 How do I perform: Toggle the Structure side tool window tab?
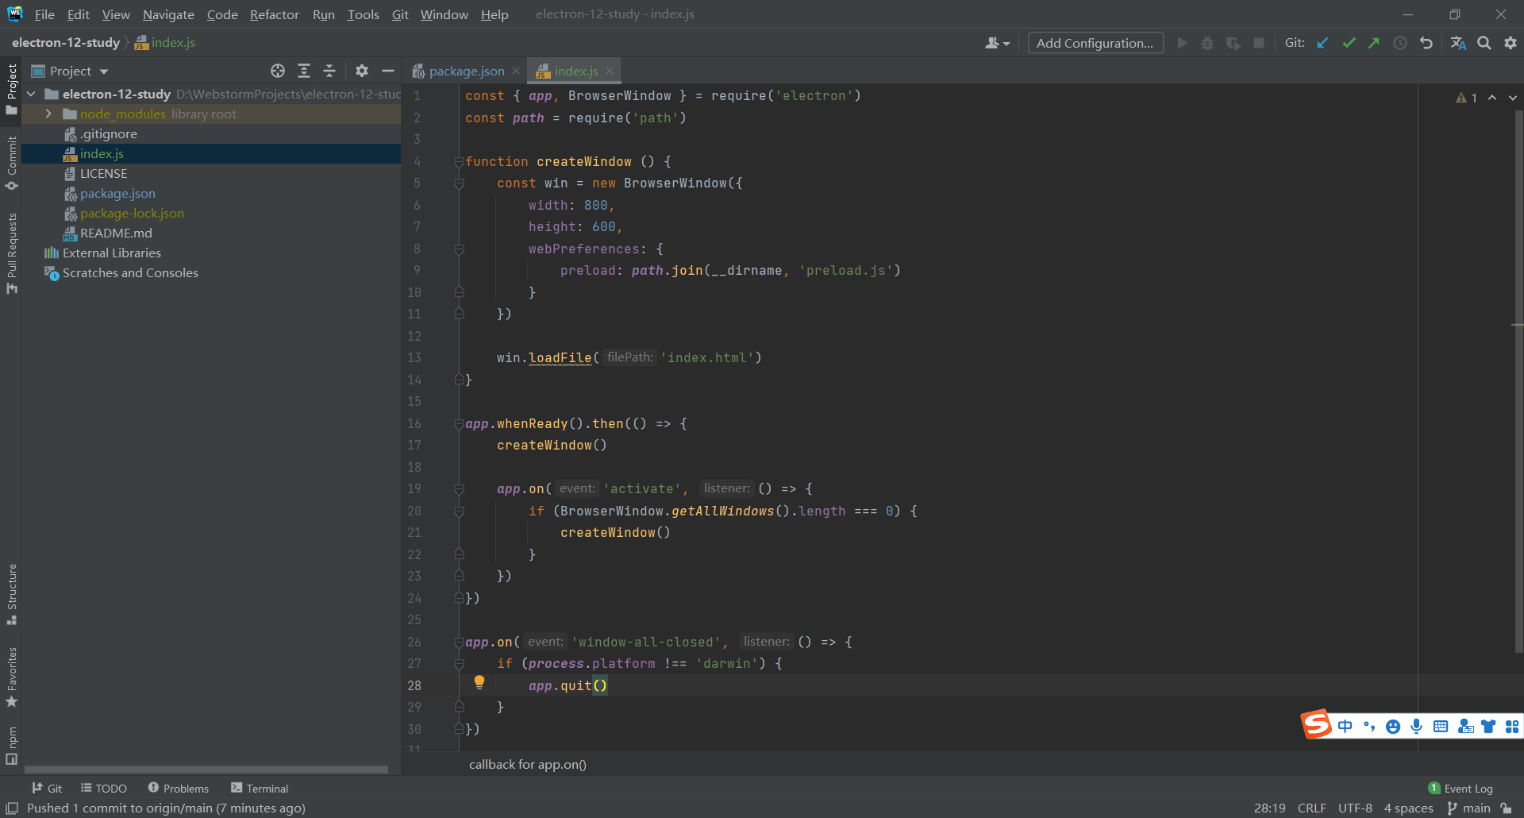pos(12,595)
